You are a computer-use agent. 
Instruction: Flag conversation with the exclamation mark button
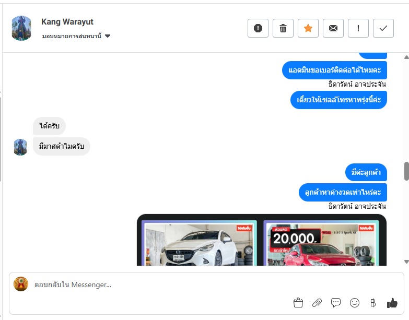click(x=358, y=28)
